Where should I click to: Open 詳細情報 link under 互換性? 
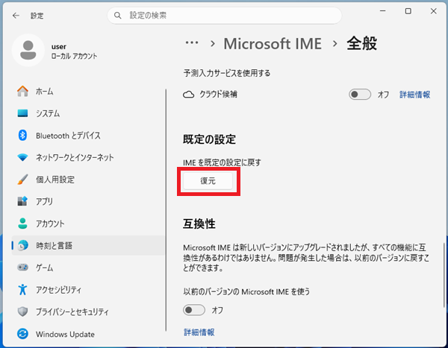click(x=199, y=332)
